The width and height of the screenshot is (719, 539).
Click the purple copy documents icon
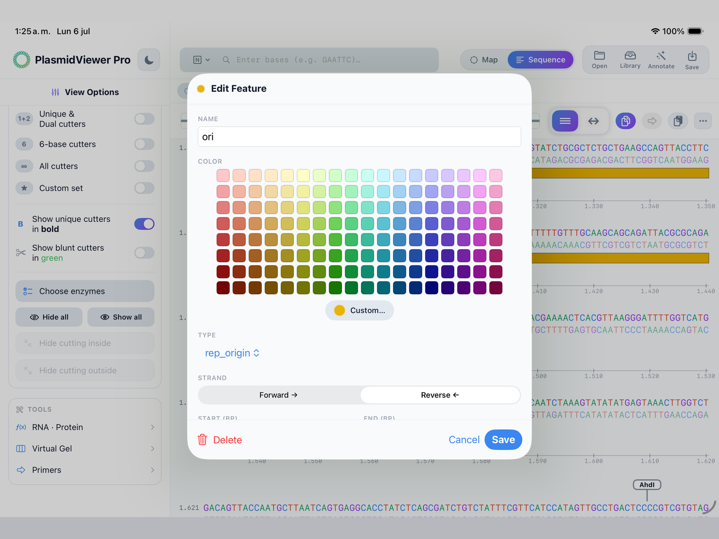click(x=625, y=121)
